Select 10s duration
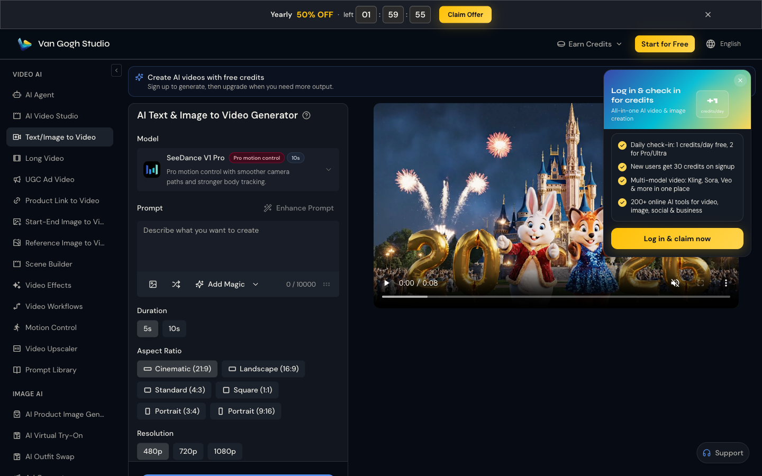This screenshot has width=762, height=476. click(x=174, y=328)
